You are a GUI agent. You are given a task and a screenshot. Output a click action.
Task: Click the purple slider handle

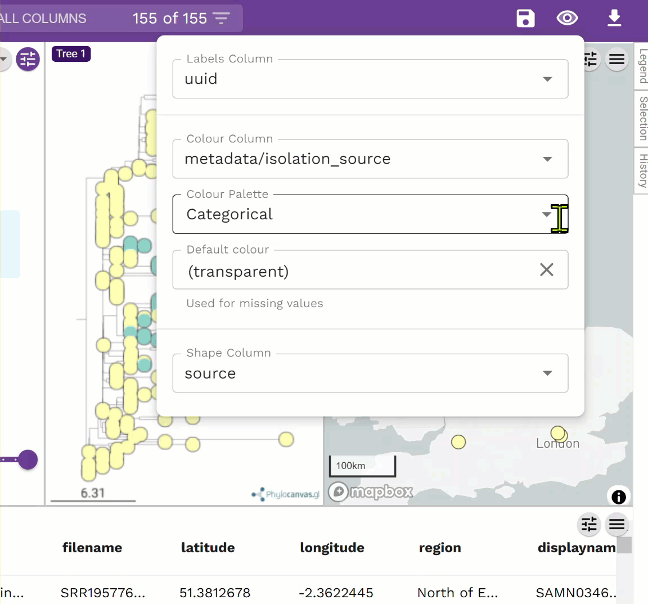(x=28, y=459)
